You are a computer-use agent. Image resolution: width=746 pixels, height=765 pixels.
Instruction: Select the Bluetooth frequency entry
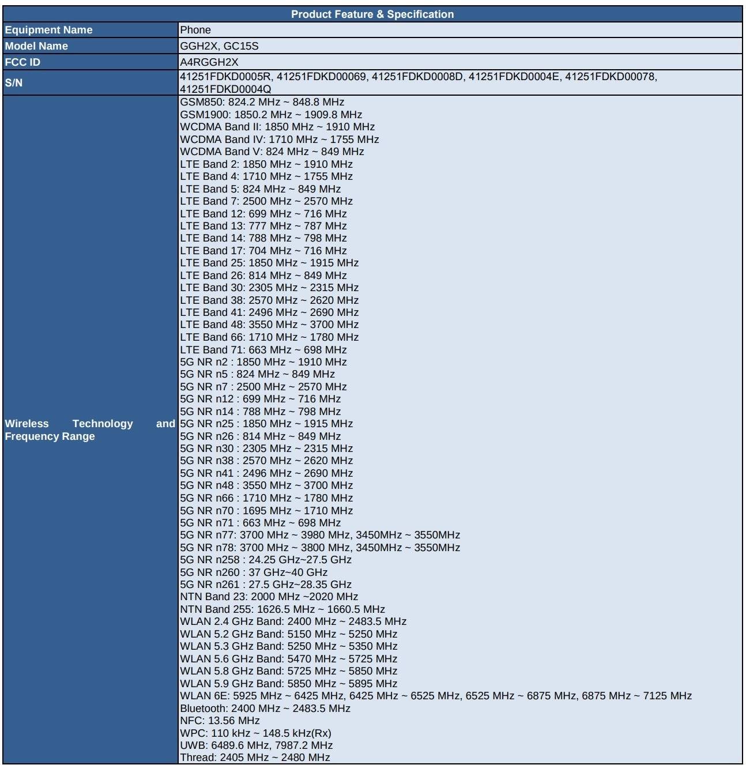pyautogui.click(x=265, y=709)
